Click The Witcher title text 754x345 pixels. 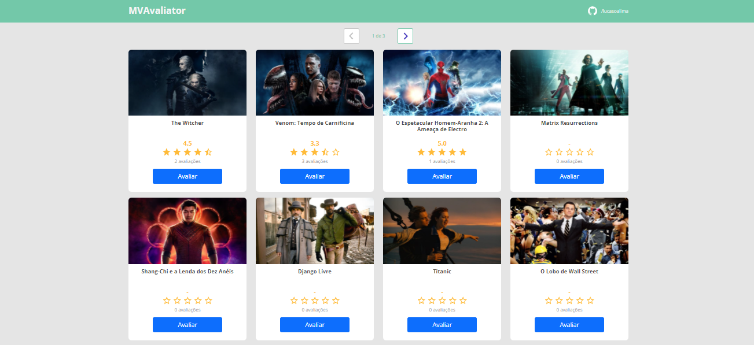[x=187, y=123]
